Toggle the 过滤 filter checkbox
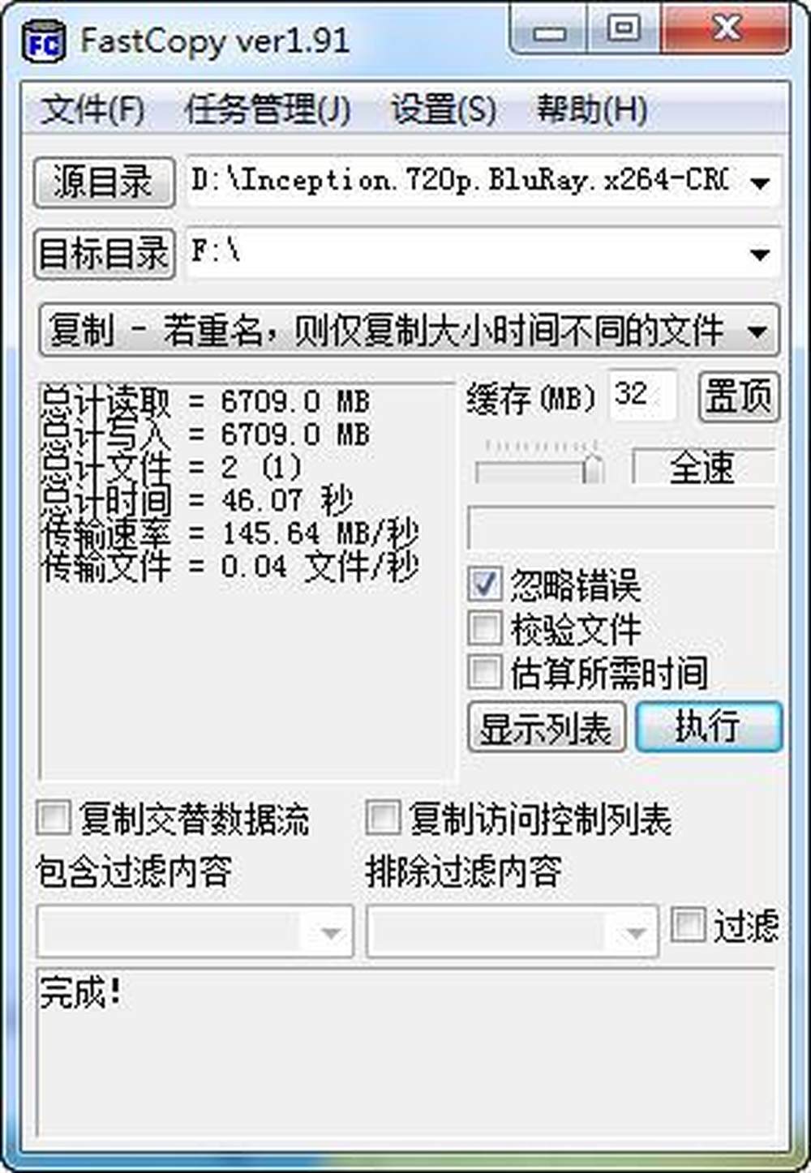This screenshot has height=1173, width=811. pos(688,924)
